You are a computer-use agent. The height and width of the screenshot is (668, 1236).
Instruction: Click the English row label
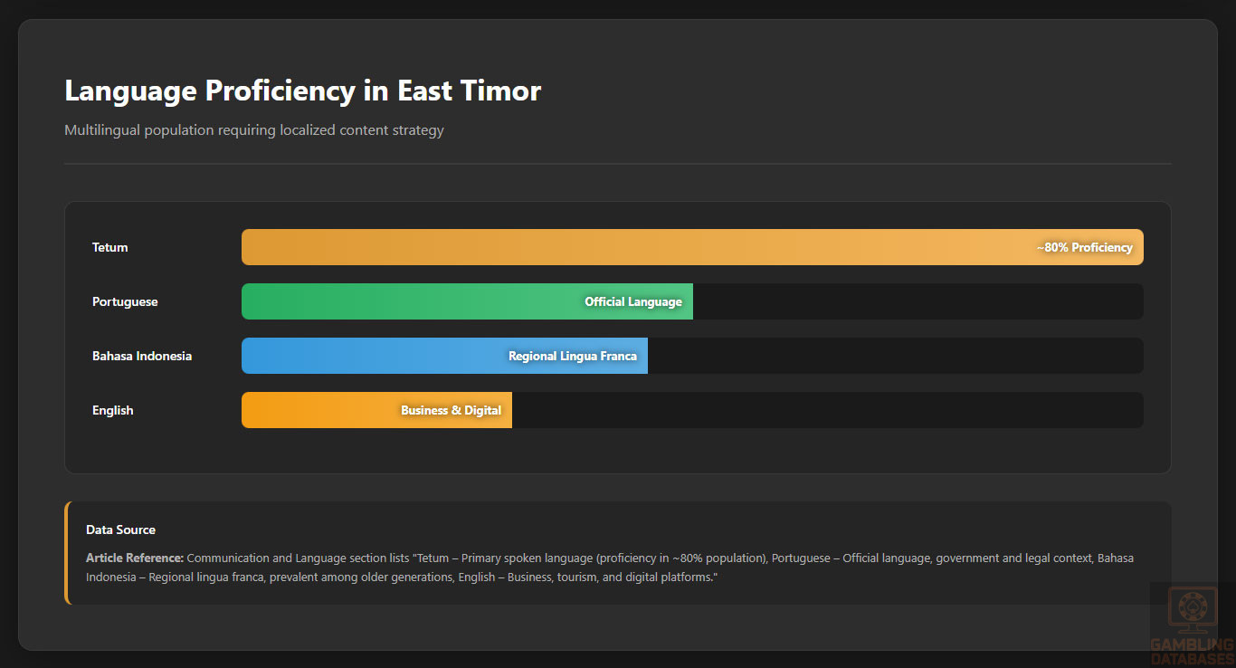pos(113,410)
